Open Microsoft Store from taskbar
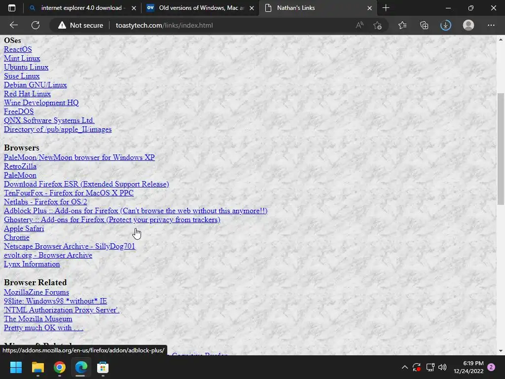Image resolution: width=505 pixels, height=379 pixels. coord(103,367)
